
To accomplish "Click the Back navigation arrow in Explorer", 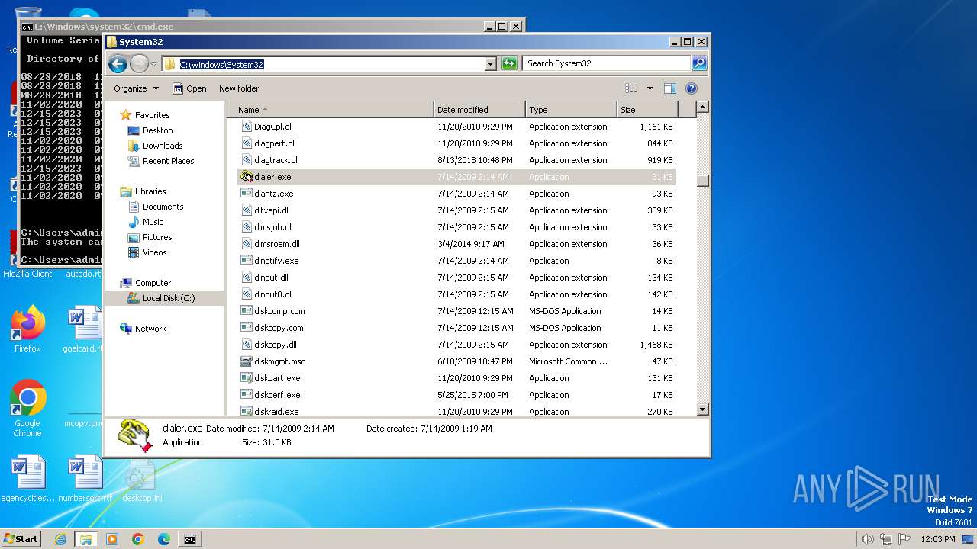I will click(118, 64).
